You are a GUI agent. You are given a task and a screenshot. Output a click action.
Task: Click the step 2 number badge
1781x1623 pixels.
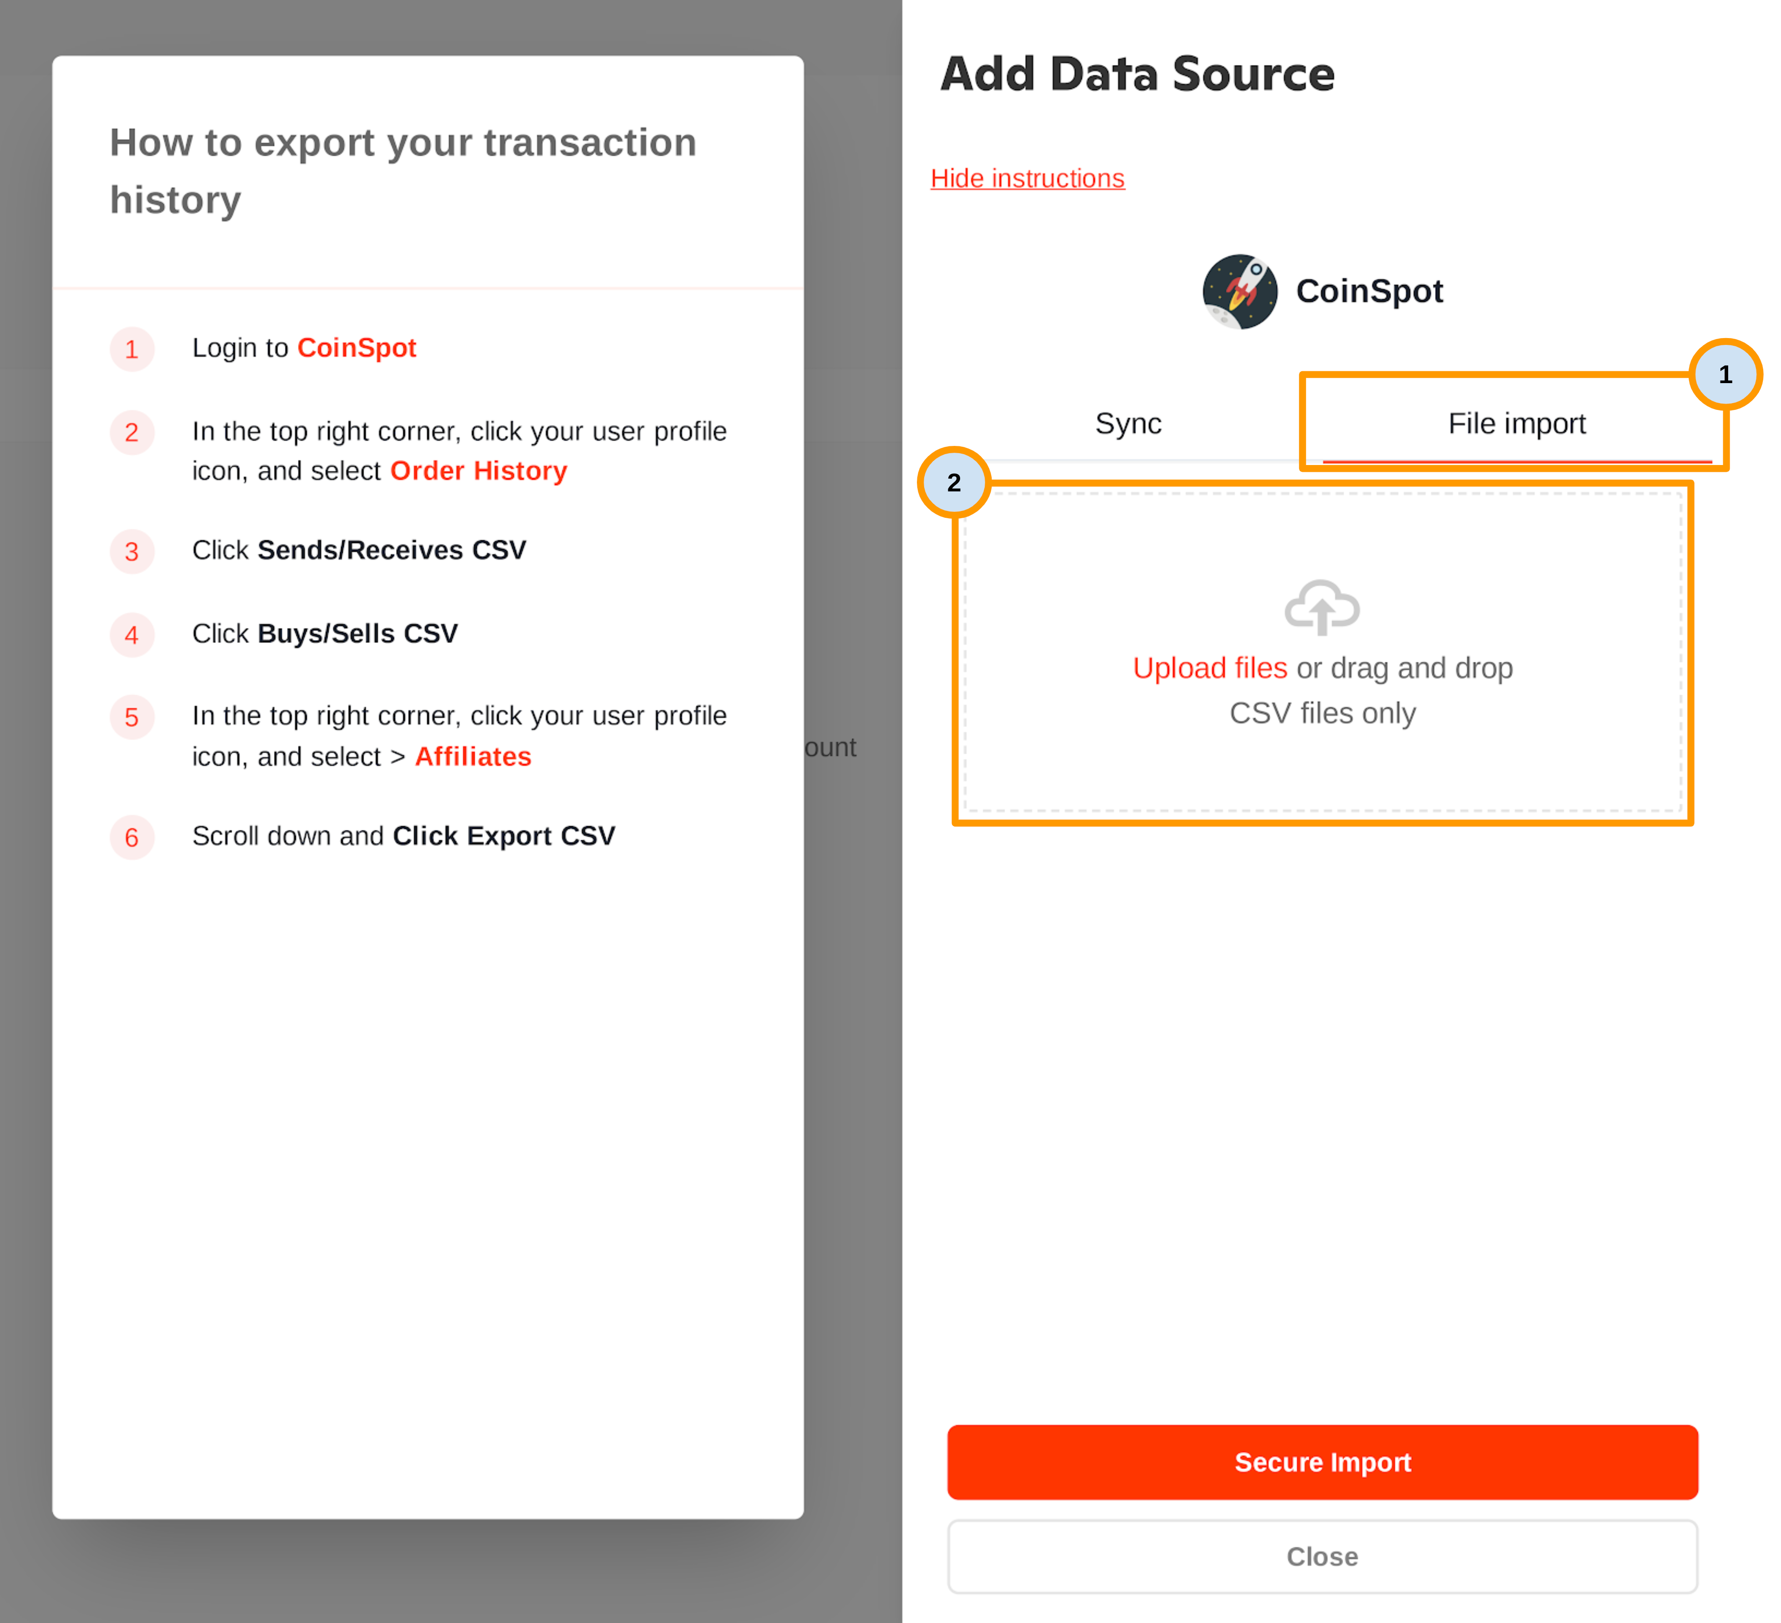pos(132,433)
